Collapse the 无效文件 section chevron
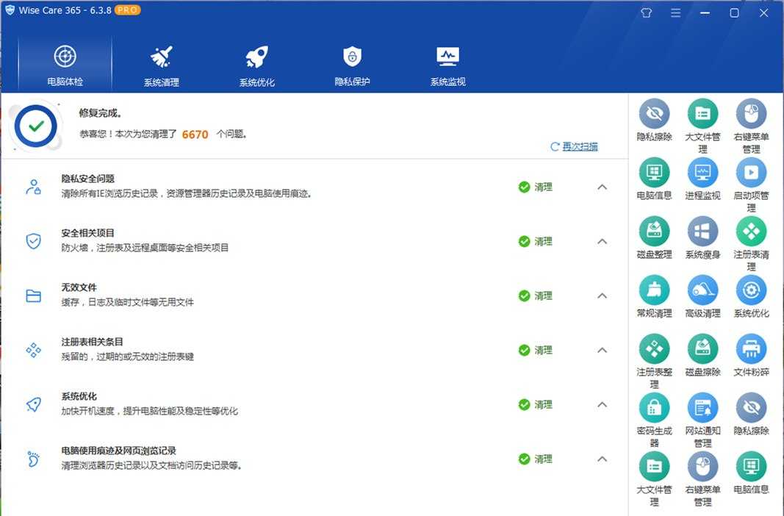 point(602,295)
